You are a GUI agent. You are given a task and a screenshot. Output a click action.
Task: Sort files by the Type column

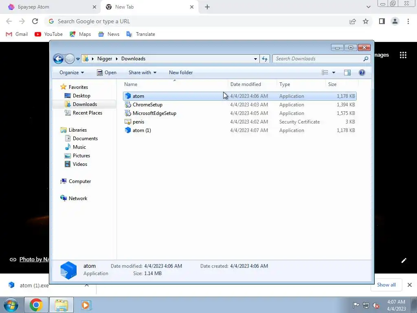click(x=301, y=84)
